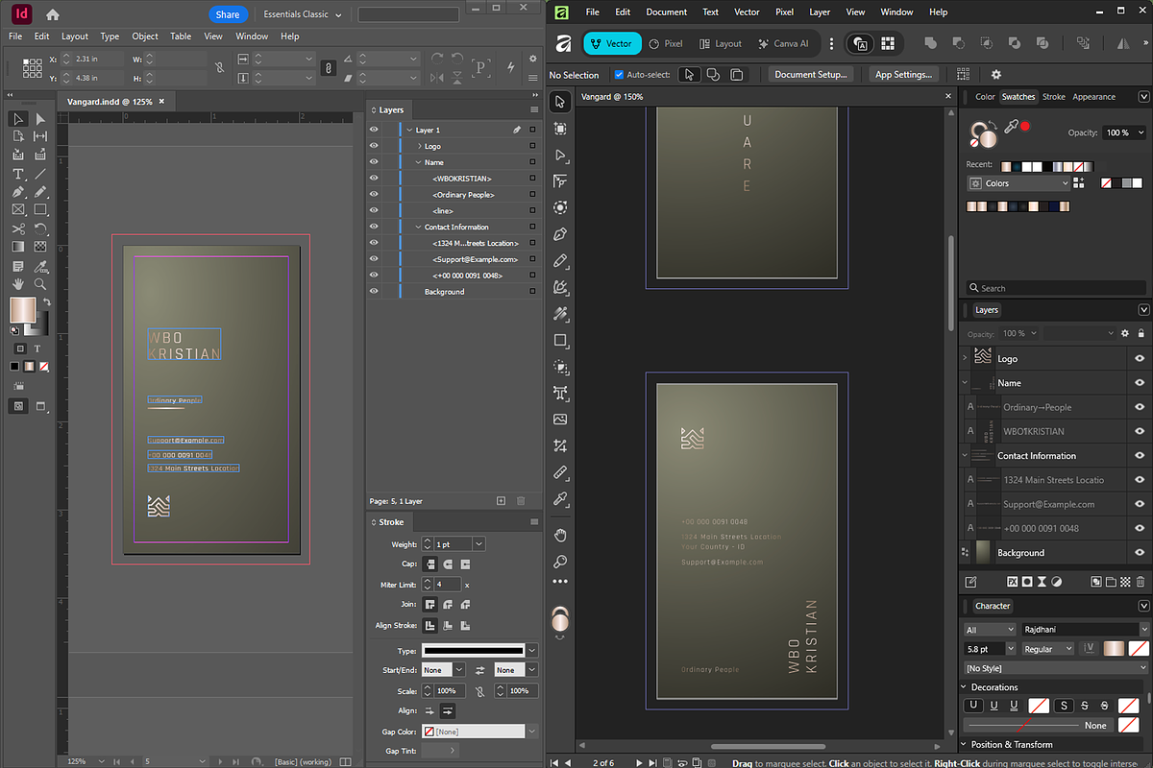Select the InDesign Selection tool
Screen dimensions: 1153x768
pos(18,119)
